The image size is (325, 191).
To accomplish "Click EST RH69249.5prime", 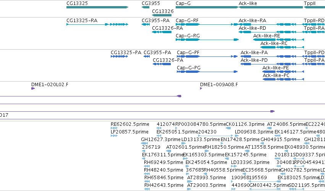I will [163, 162].
